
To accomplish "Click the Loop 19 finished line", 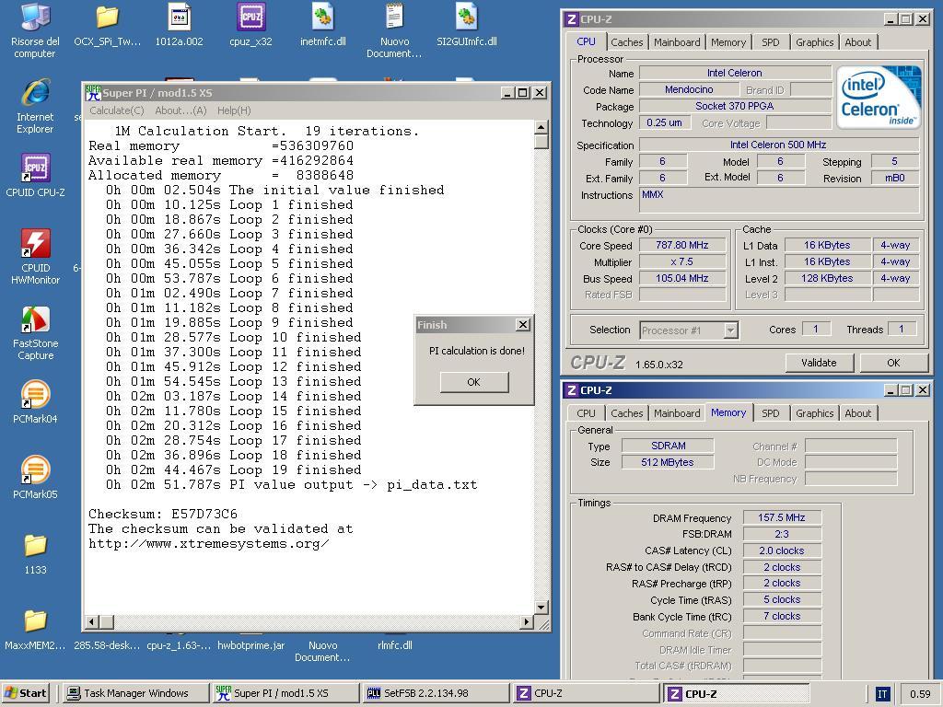I will 233,469.
